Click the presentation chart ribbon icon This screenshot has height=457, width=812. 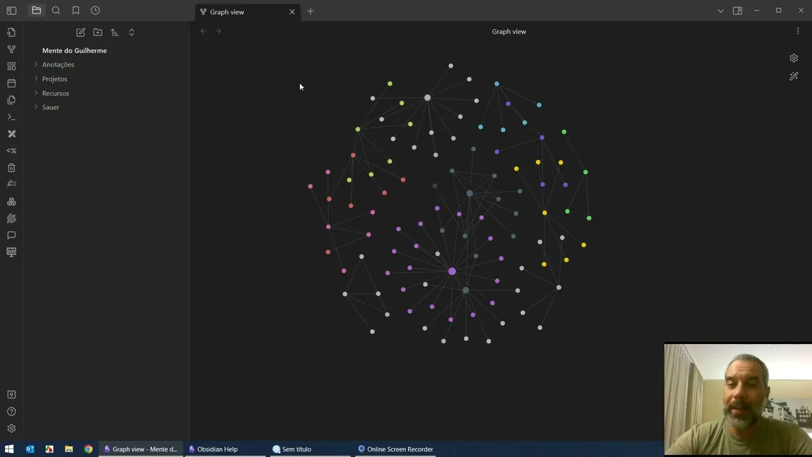tap(11, 252)
